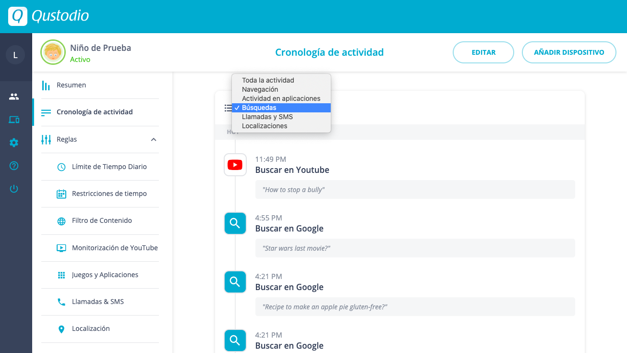Click the list filter icon in the timeline header
The image size is (627, 353).
pyautogui.click(x=228, y=108)
